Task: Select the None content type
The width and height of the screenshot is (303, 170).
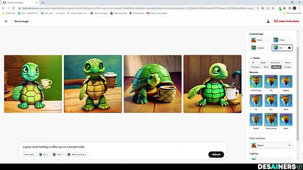Action: click(x=260, y=40)
